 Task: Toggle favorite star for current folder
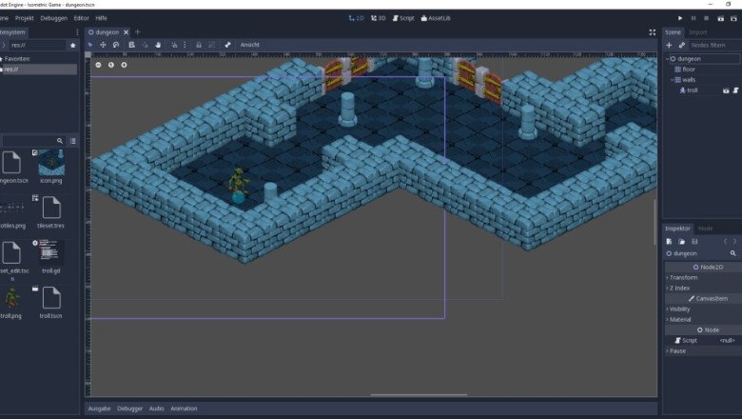click(x=72, y=45)
